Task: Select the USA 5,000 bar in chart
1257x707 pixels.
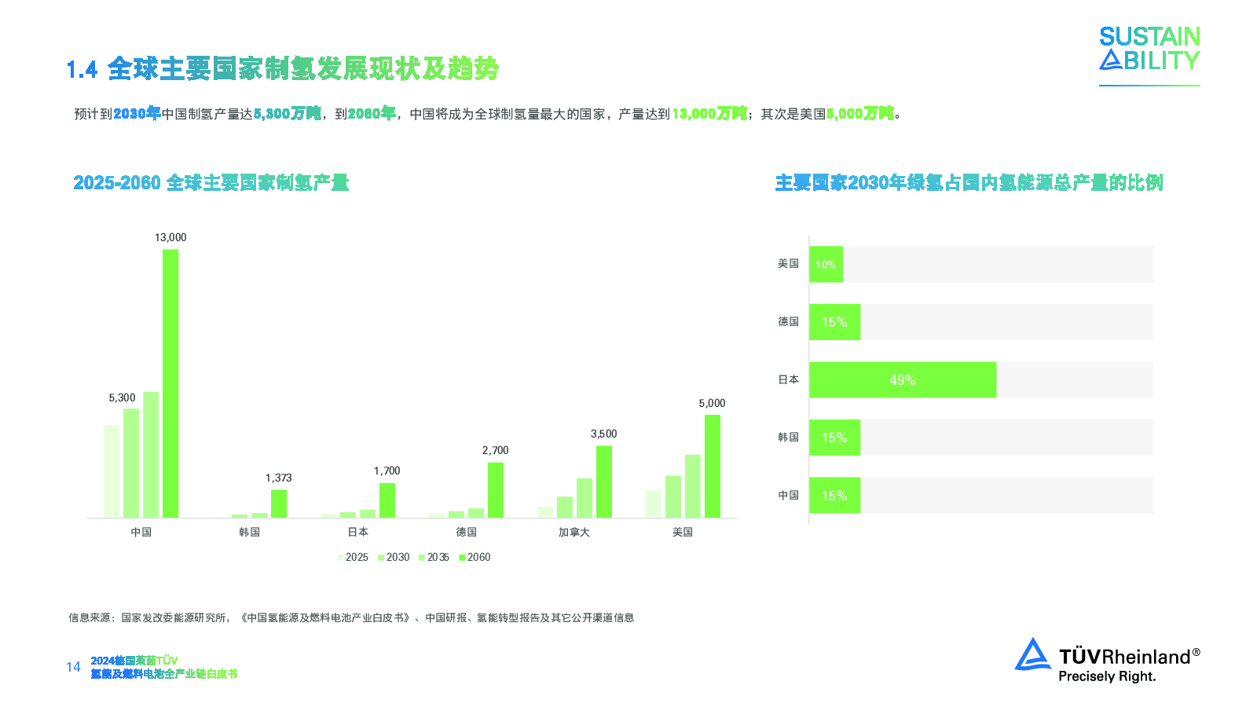Action: pos(713,466)
